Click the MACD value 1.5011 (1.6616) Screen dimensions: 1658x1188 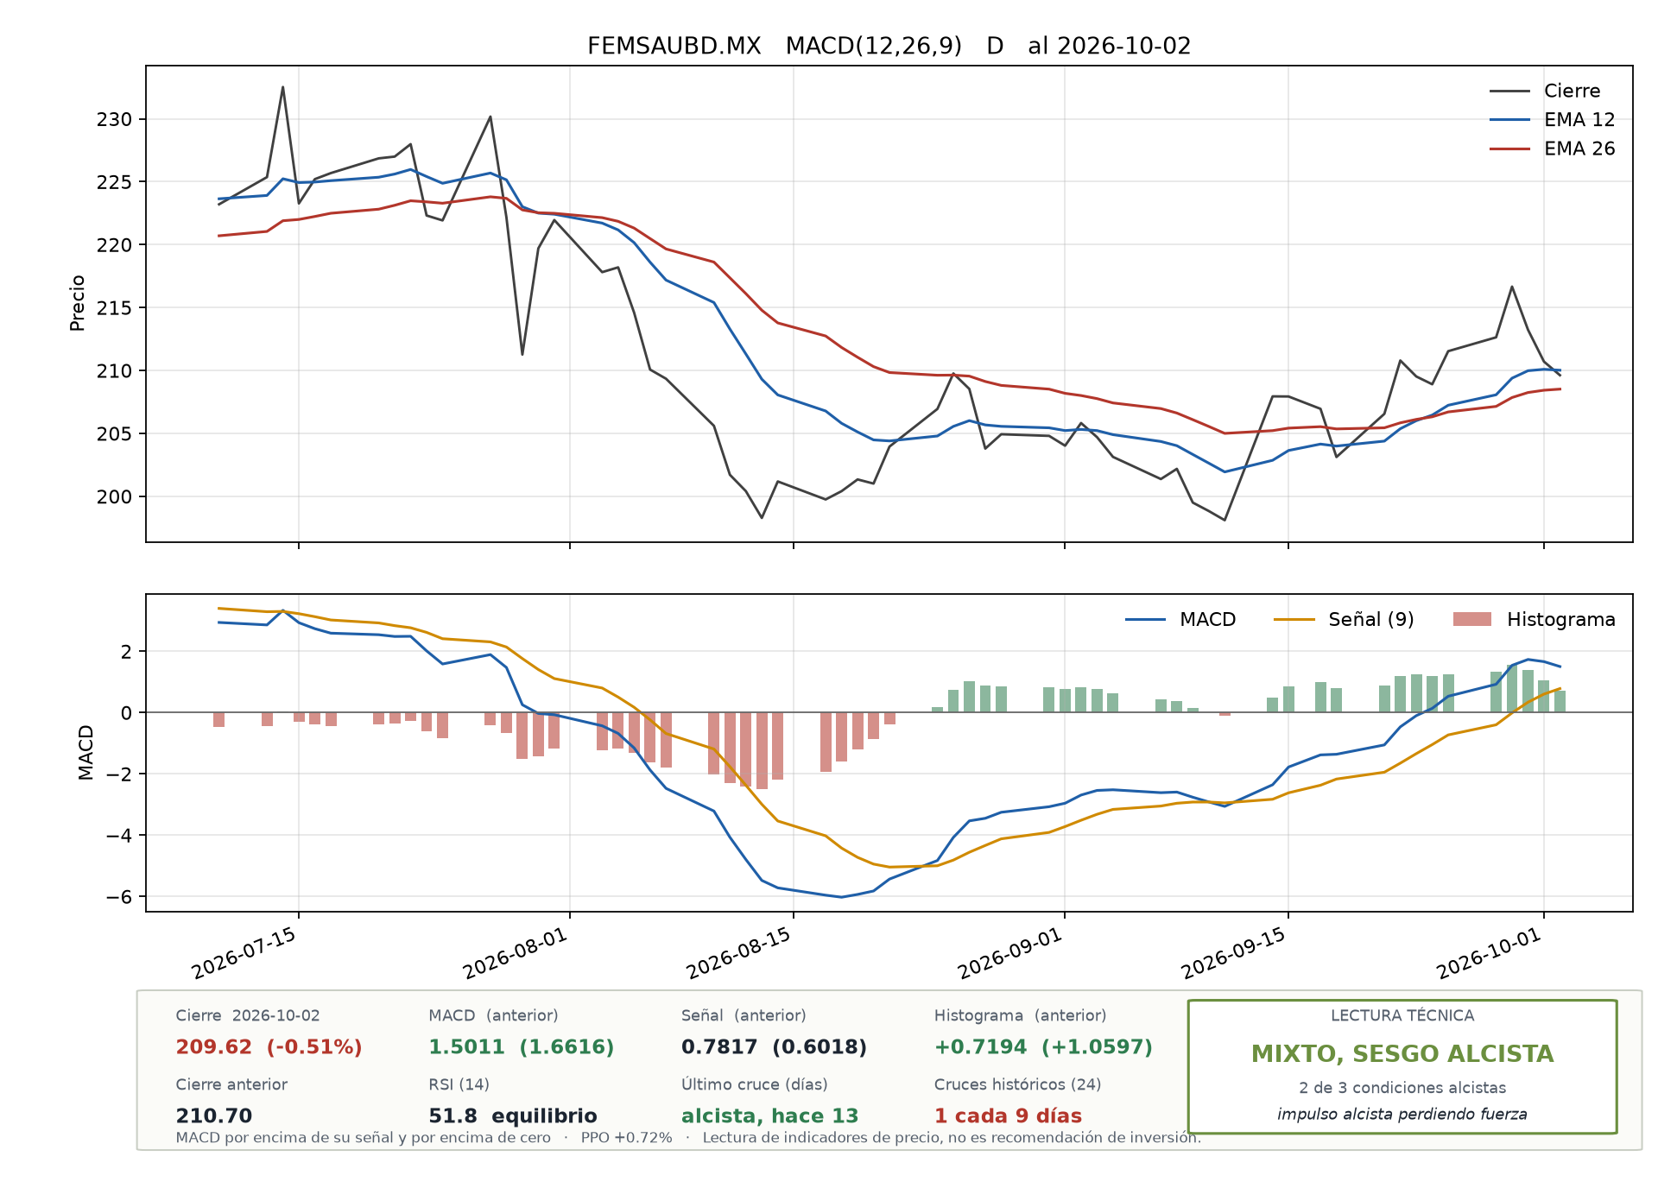pyautogui.click(x=521, y=1047)
